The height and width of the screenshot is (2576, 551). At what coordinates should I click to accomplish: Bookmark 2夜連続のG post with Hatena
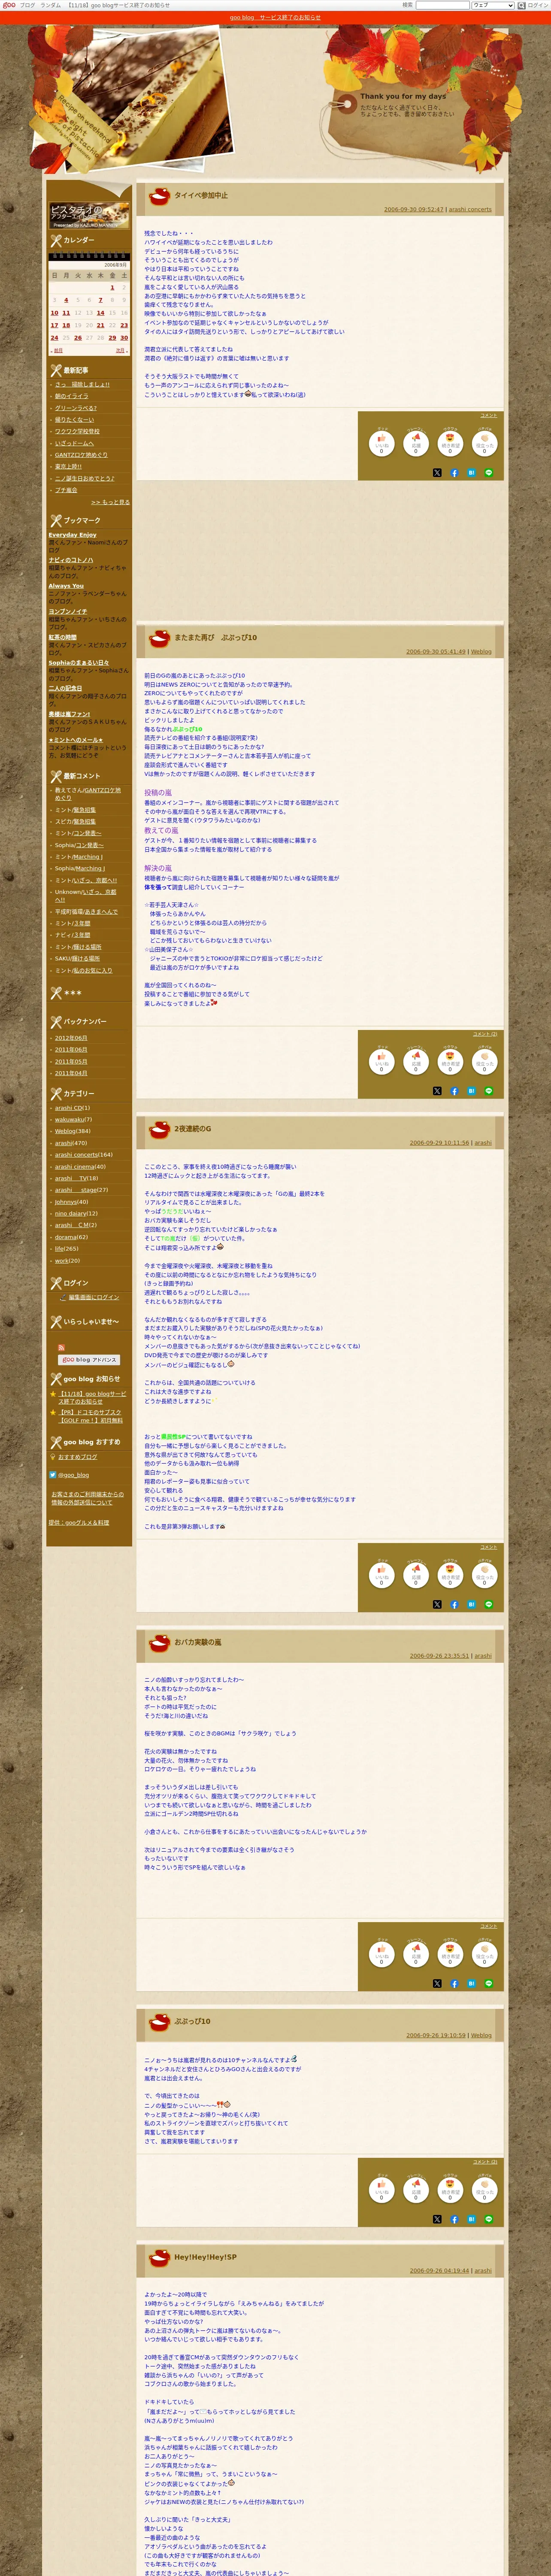pos(471,1604)
